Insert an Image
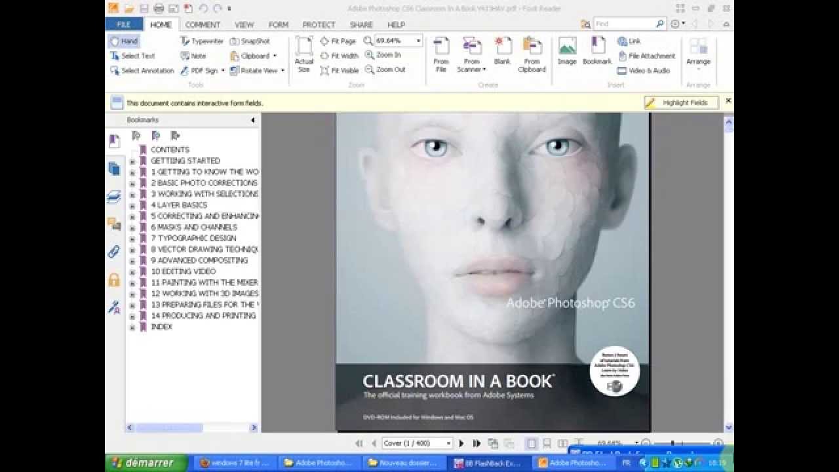The height and width of the screenshot is (472, 839). (x=567, y=51)
